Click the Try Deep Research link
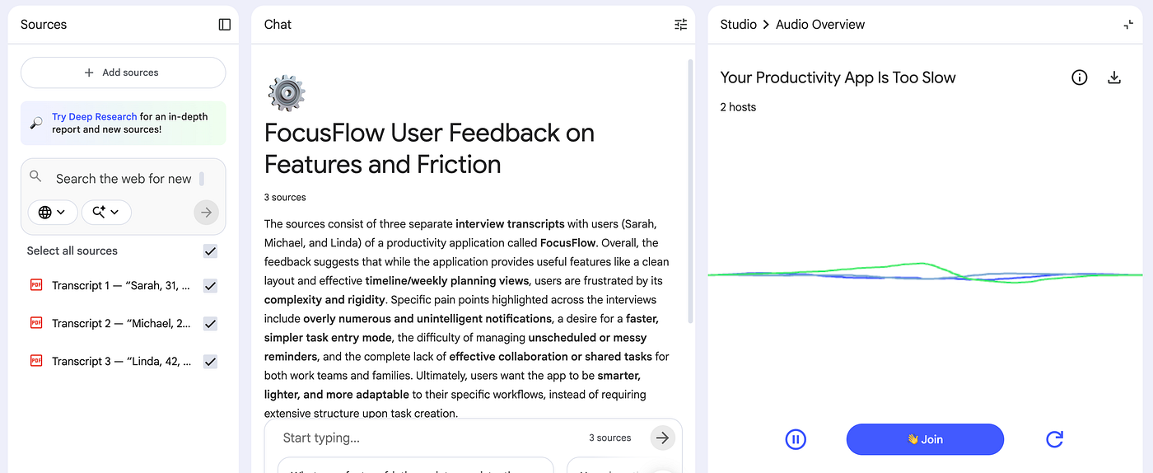1153x473 pixels. [x=94, y=117]
